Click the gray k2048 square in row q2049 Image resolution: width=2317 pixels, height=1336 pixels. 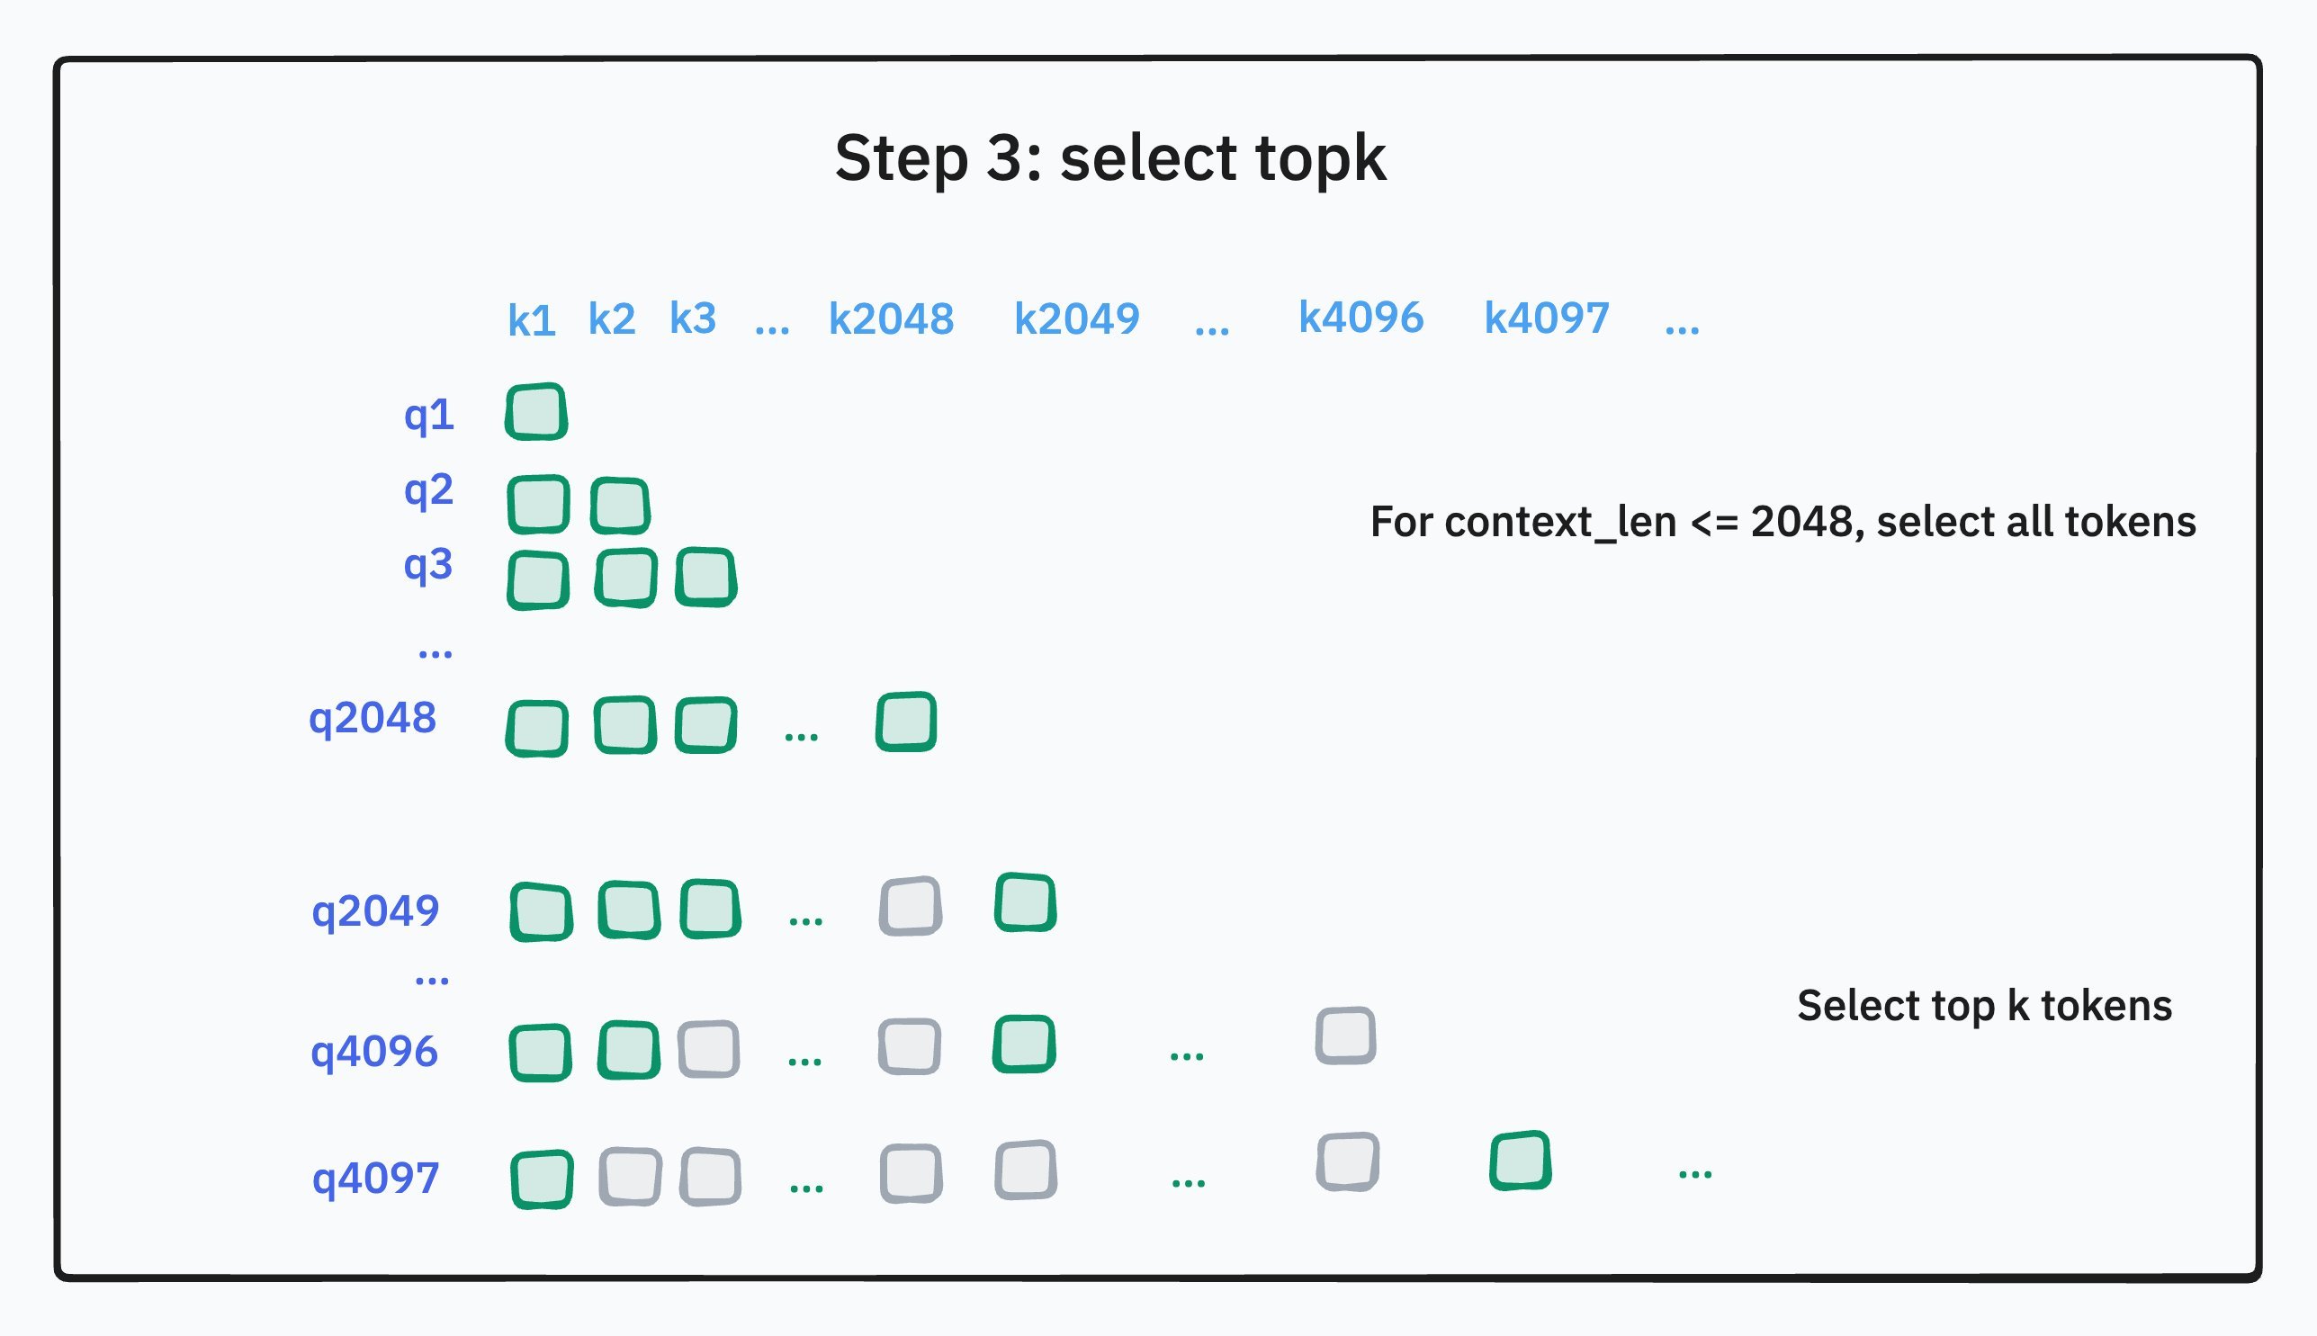[x=911, y=907]
